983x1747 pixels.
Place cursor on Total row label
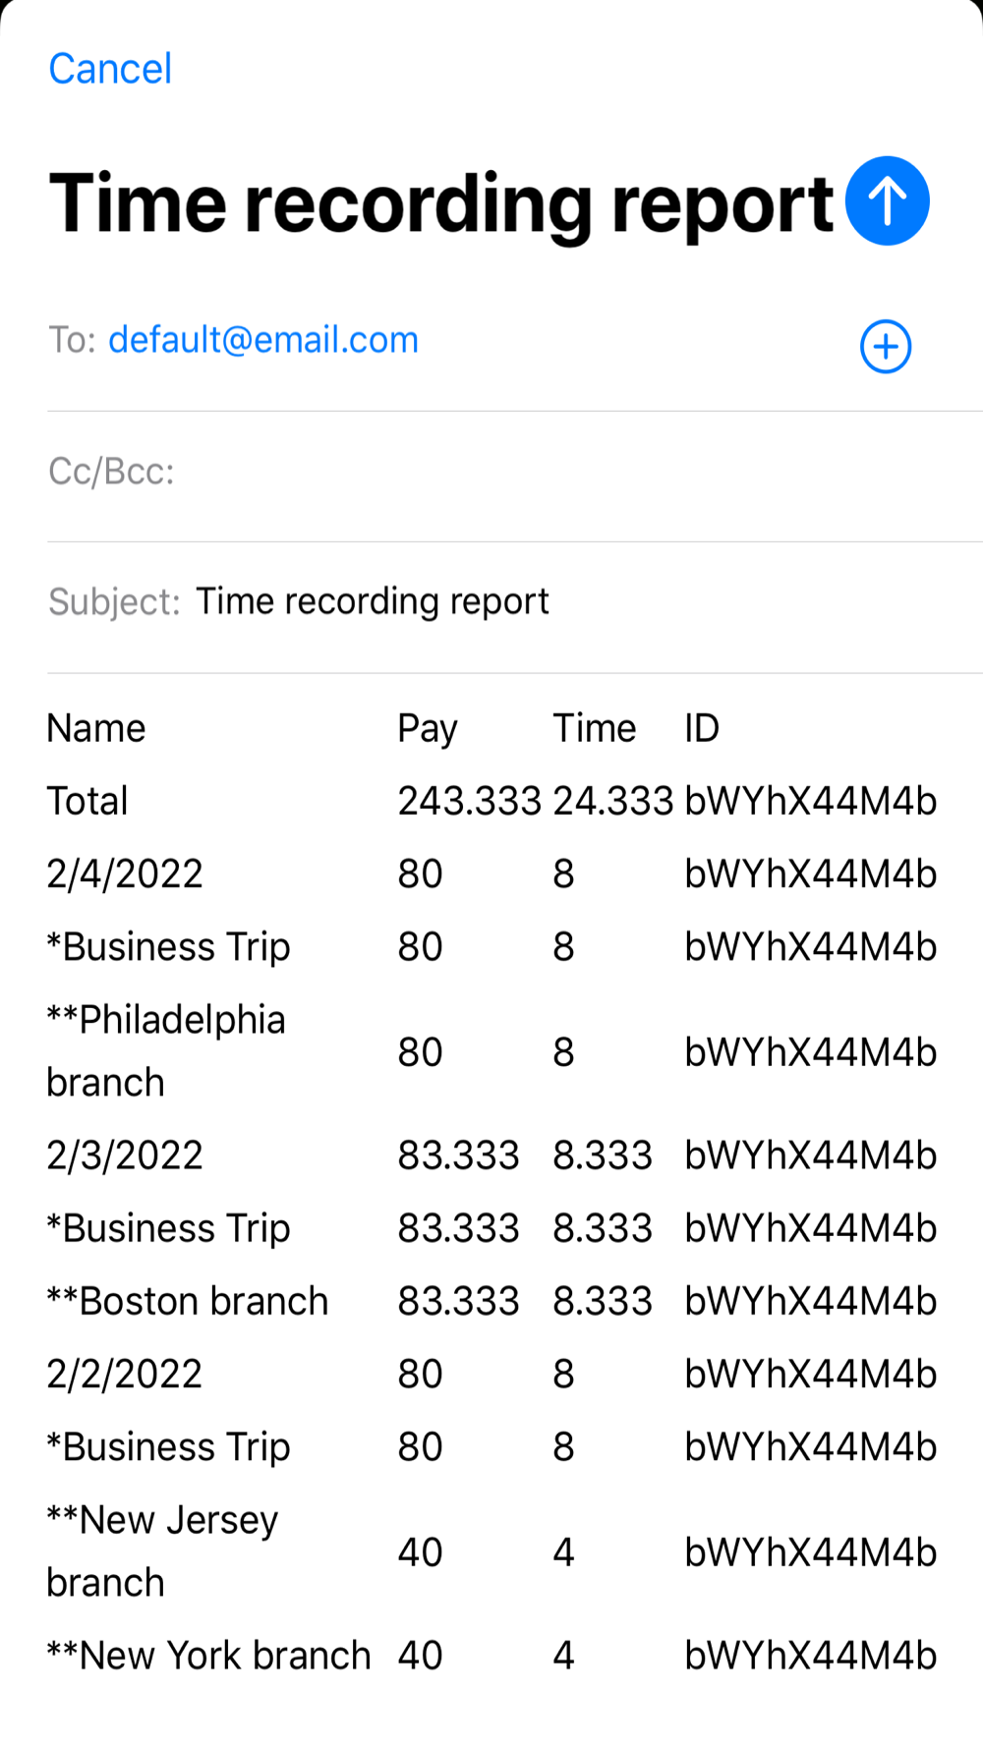[x=87, y=801]
